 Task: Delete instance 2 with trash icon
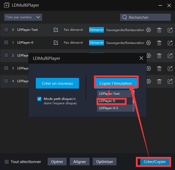[159, 55]
